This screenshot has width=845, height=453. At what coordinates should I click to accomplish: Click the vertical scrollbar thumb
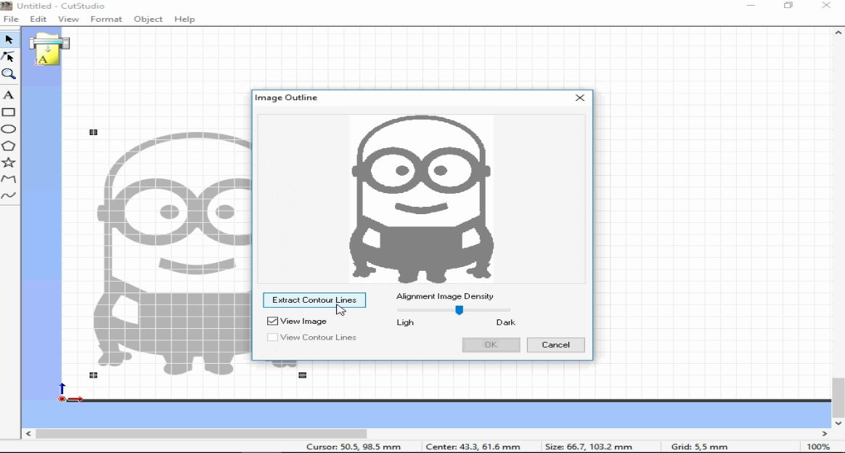coord(838,397)
